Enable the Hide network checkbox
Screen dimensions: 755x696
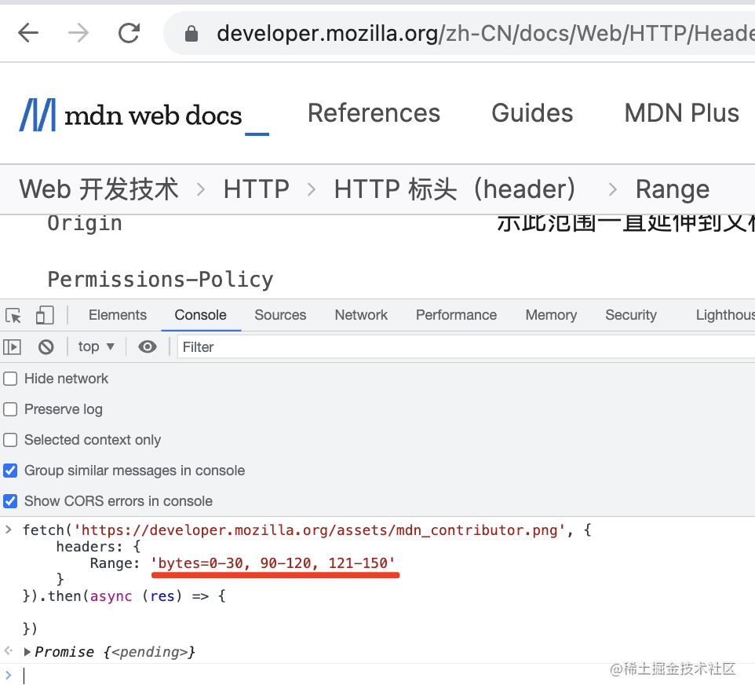click(x=10, y=379)
